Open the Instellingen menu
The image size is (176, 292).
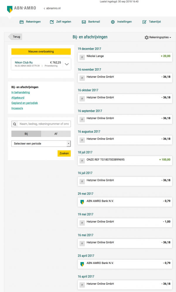tap(121, 22)
